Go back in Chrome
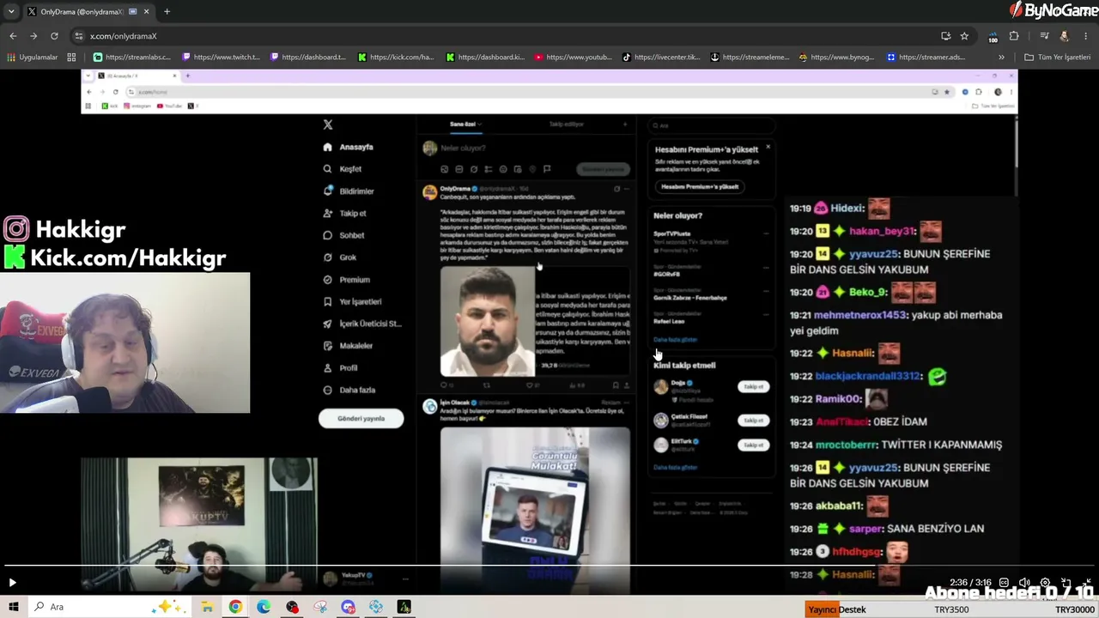 [x=13, y=36]
